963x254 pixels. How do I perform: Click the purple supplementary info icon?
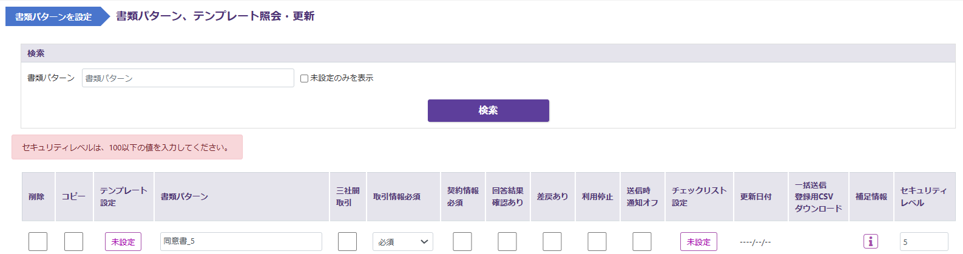tap(870, 241)
